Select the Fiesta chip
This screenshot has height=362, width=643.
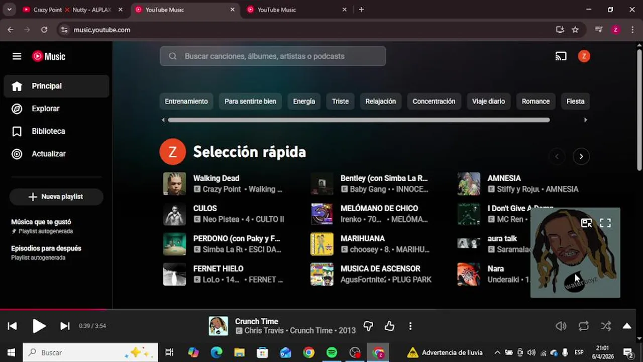[575, 101]
